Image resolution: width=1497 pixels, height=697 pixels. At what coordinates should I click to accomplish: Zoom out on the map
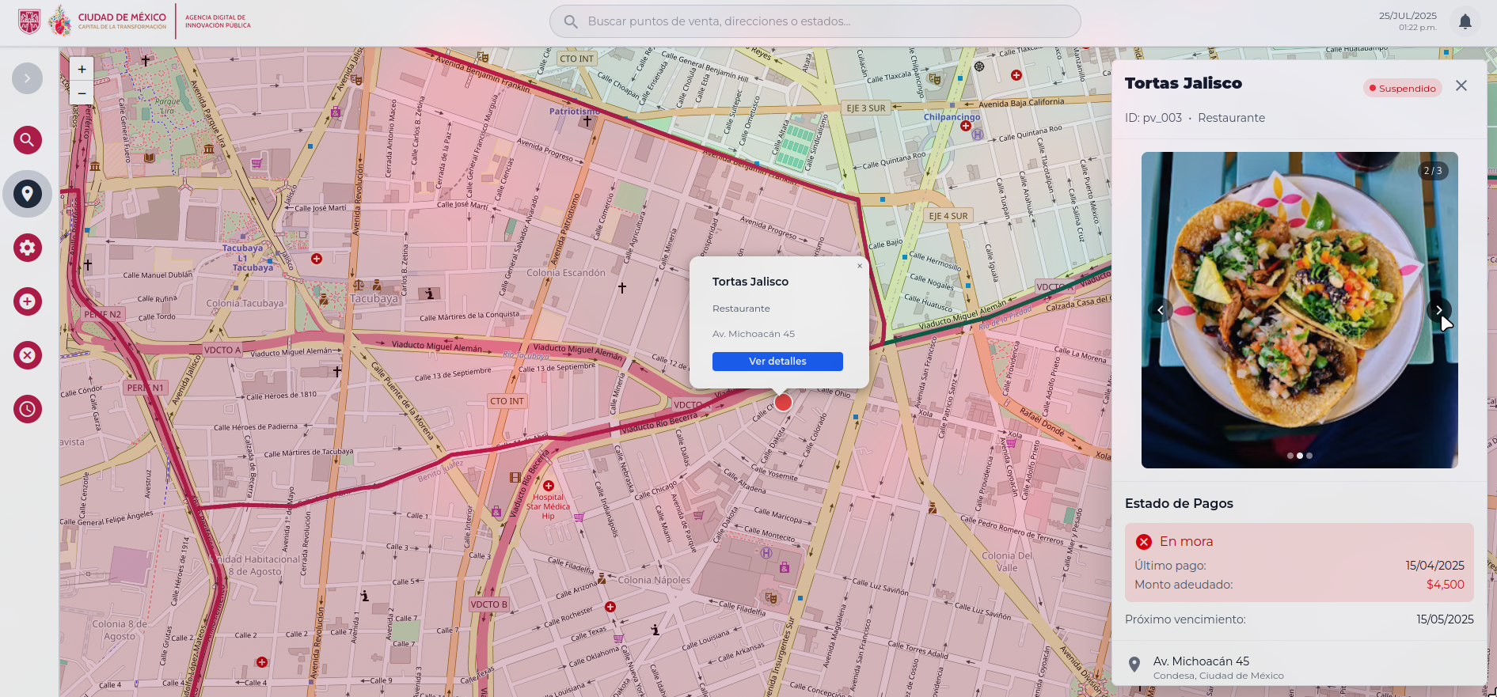(82, 93)
